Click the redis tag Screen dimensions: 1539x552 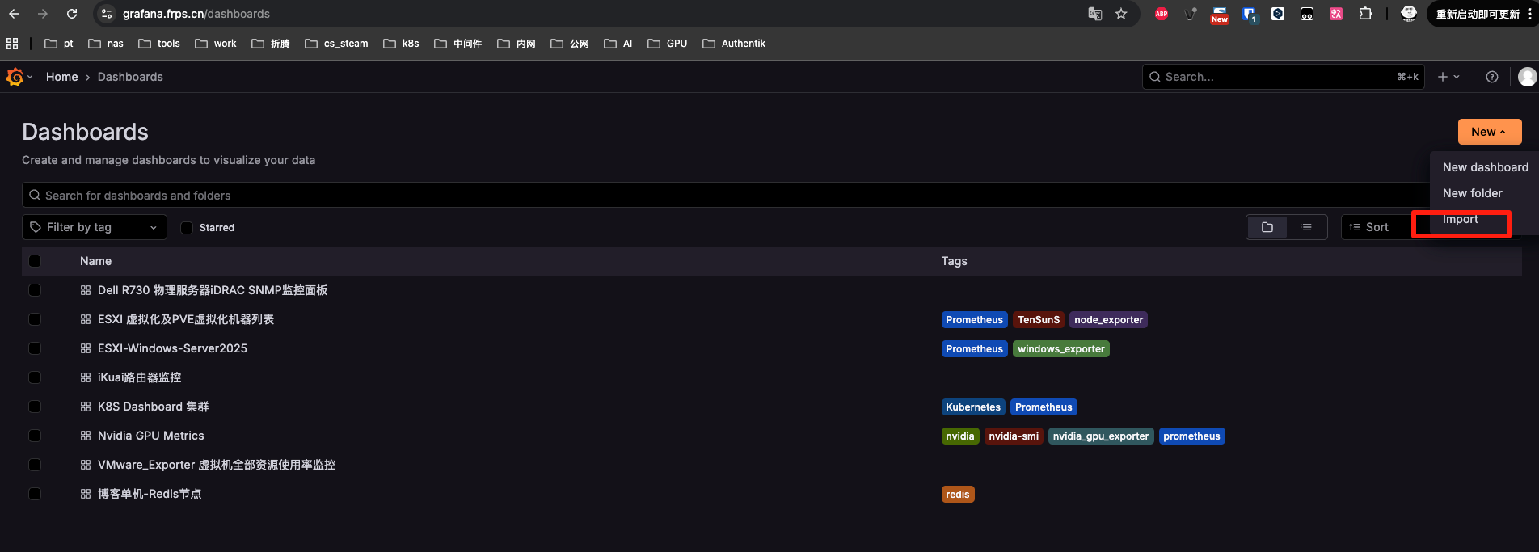click(958, 495)
